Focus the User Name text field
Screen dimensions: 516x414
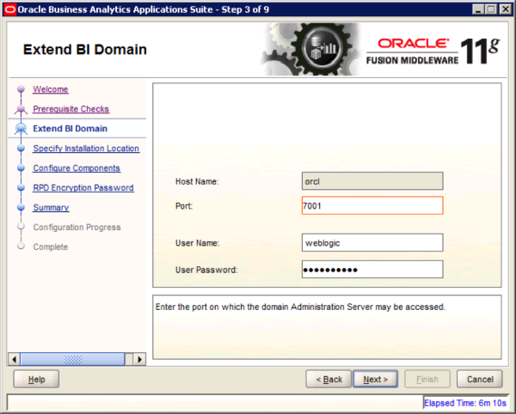point(372,243)
